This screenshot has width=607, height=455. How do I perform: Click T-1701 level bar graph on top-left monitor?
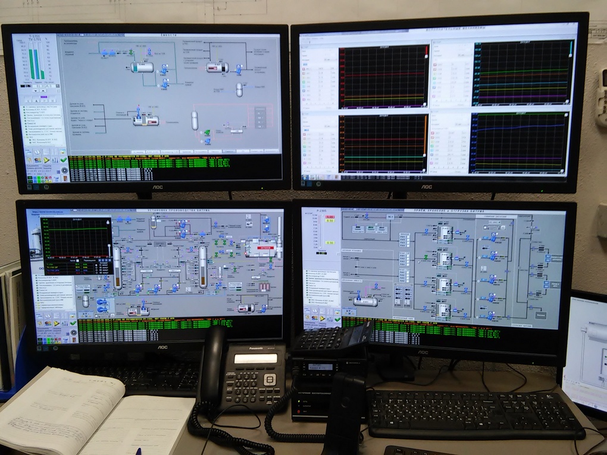(36, 60)
